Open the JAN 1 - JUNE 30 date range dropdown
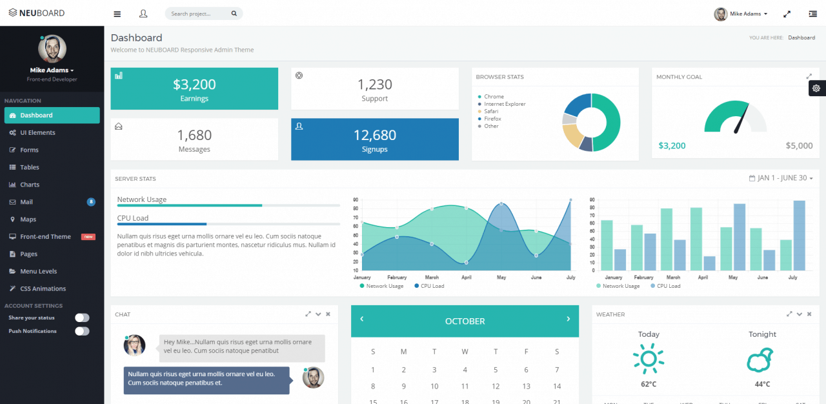This screenshot has height=404, width=826. click(781, 178)
